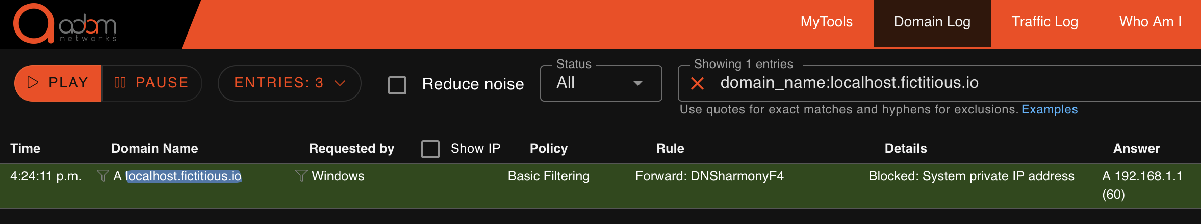Click the filter funnel icon beside localhost.fictitious.io

point(103,176)
